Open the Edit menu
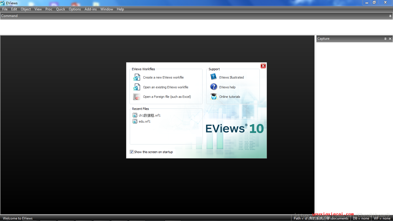 click(14, 9)
